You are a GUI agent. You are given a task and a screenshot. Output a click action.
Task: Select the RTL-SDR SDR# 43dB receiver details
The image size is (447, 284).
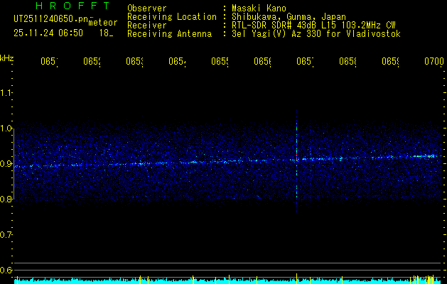313,26
